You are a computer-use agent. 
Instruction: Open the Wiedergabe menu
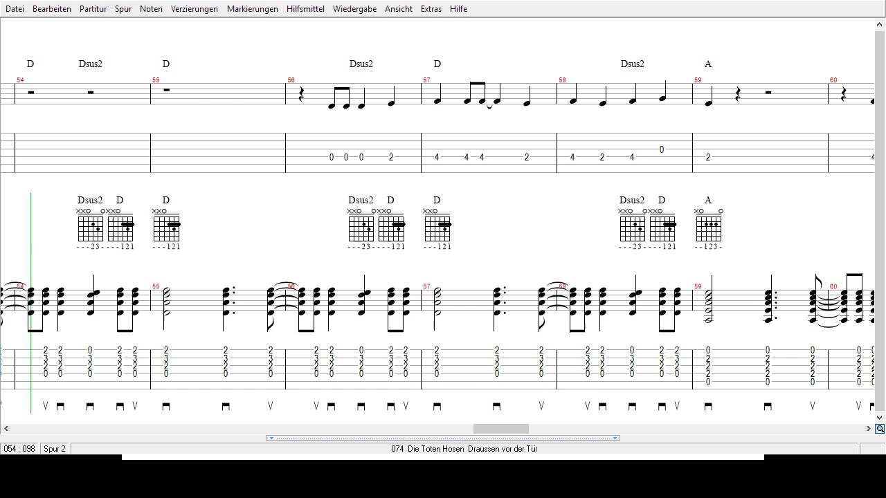354,9
